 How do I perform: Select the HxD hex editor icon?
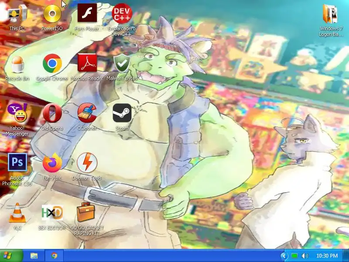pos(52,213)
